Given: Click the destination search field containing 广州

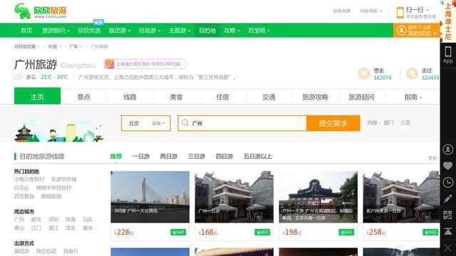Looking at the screenshot, I should pyautogui.click(x=242, y=123).
